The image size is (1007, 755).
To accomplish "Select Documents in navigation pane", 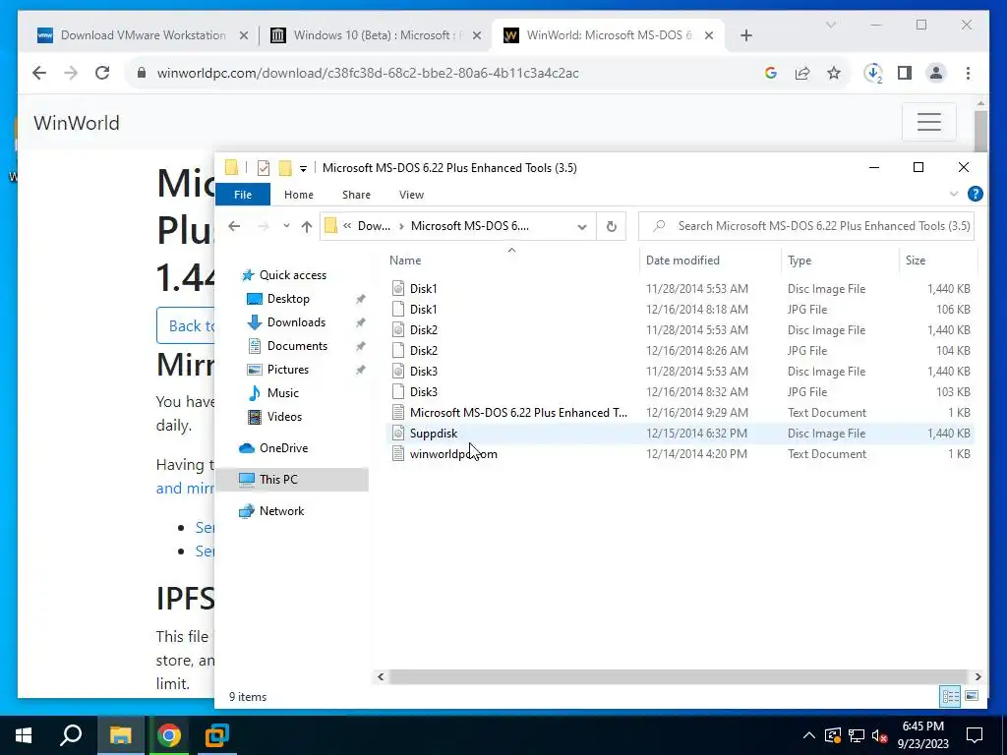I will click(297, 346).
